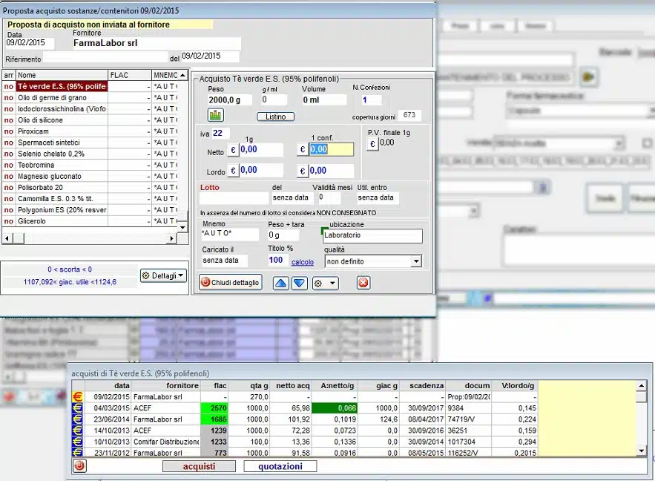
Task: Click euro icon on Comifar Distribuzione row
Action: click(x=78, y=442)
